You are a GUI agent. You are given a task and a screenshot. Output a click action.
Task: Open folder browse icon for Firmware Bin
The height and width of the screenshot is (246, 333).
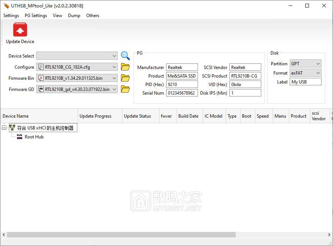pyautogui.click(x=125, y=78)
